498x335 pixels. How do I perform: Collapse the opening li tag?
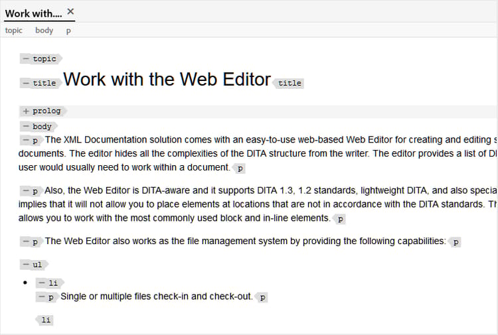pyautogui.click(x=42, y=283)
